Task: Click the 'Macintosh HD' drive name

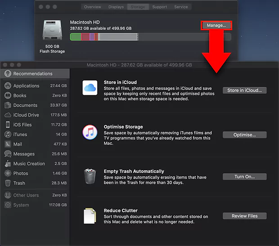Action: 85,22
